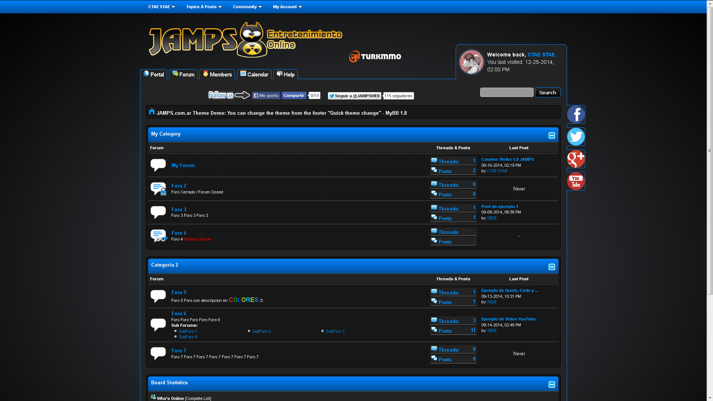Collapse the My Category section

[552, 136]
